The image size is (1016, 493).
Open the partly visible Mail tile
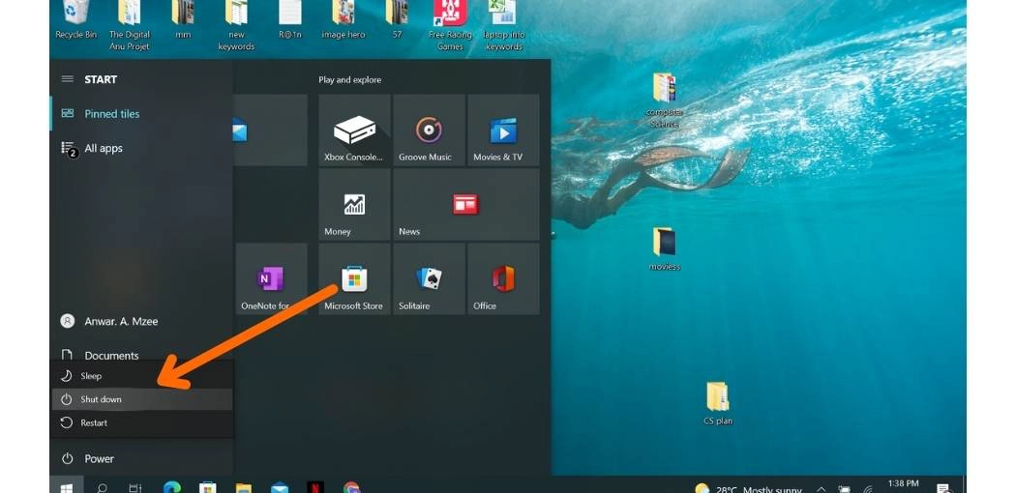(270, 130)
